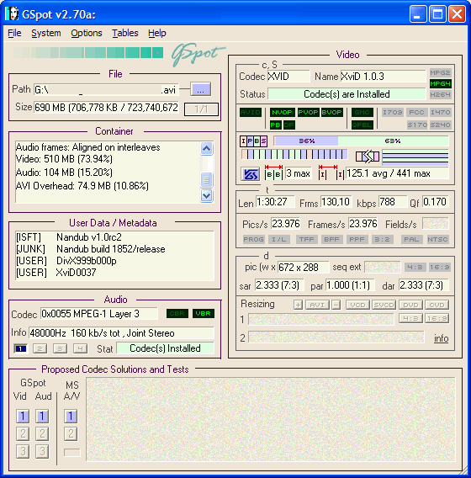Toggle MS A/V solution 1 button
471x478 pixels.
click(x=71, y=416)
